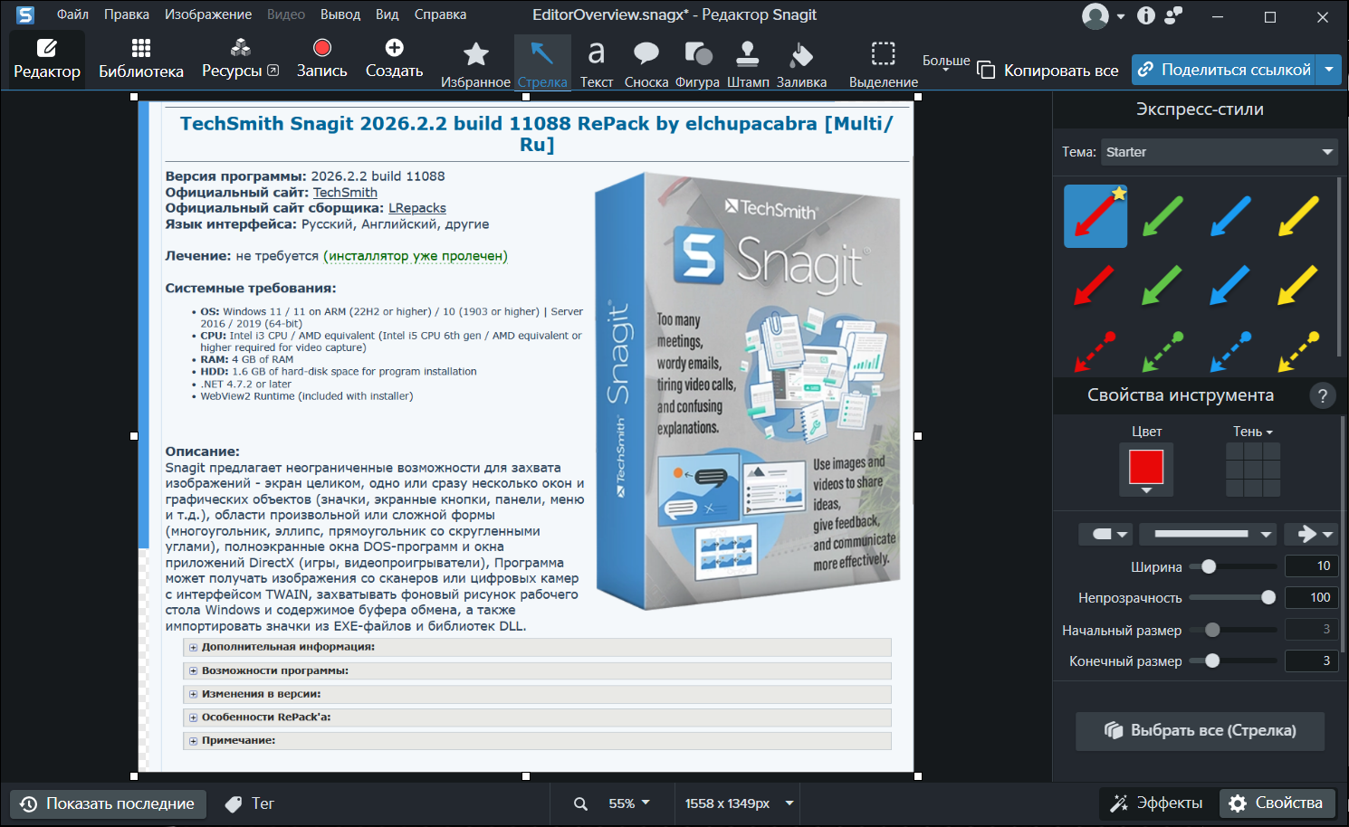Apply the rounded blue arrow style
This screenshot has height=827, width=1349.
pos(1230,216)
